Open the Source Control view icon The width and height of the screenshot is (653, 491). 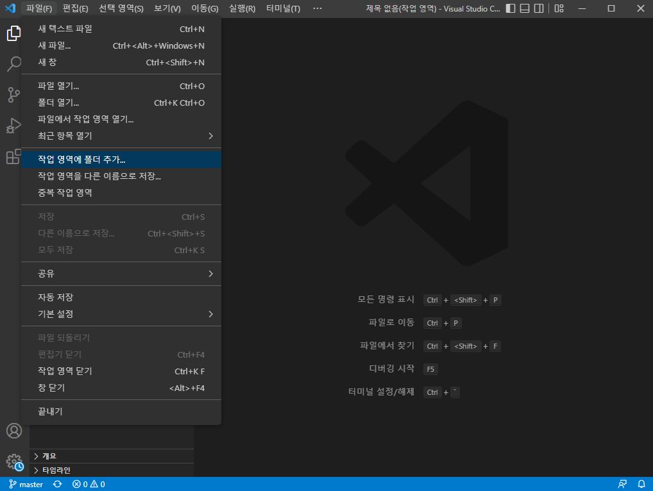pos(13,95)
